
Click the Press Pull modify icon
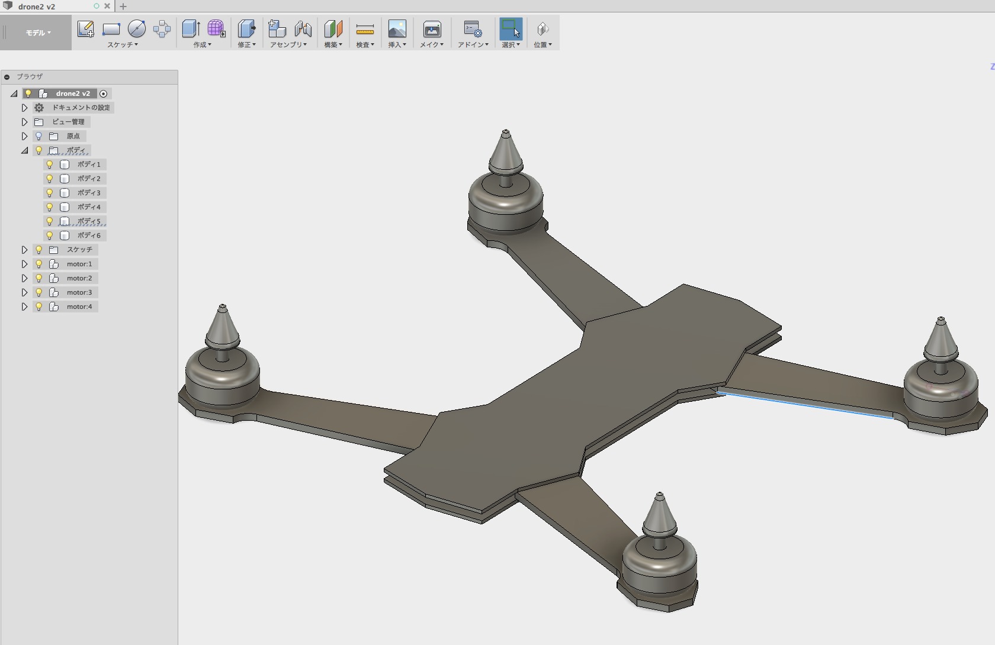pyautogui.click(x=246, y=29)
